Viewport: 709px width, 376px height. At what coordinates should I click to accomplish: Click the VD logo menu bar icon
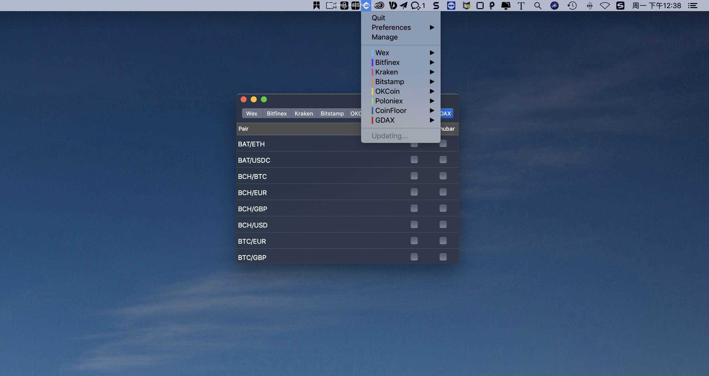[393, 6]
